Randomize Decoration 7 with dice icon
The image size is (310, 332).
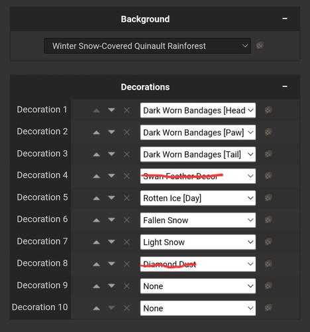268,242
